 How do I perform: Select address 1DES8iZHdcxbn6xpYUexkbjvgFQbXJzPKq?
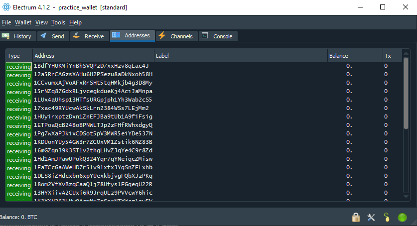click(93, 176)
